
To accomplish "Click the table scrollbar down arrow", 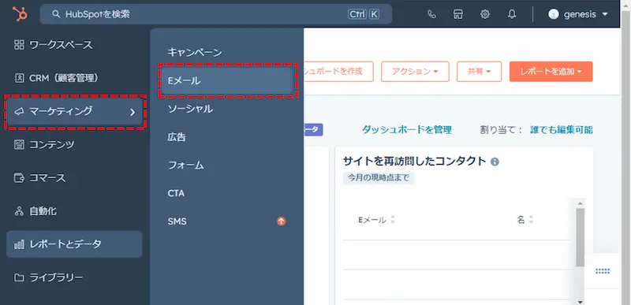I will coord(580,302).
